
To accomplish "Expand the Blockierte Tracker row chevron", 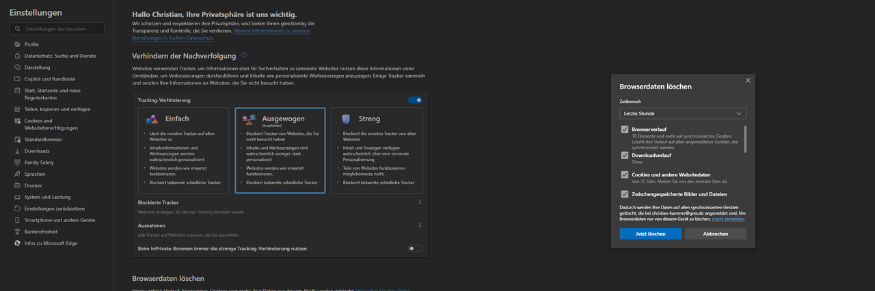I will [x=419, y=202].
